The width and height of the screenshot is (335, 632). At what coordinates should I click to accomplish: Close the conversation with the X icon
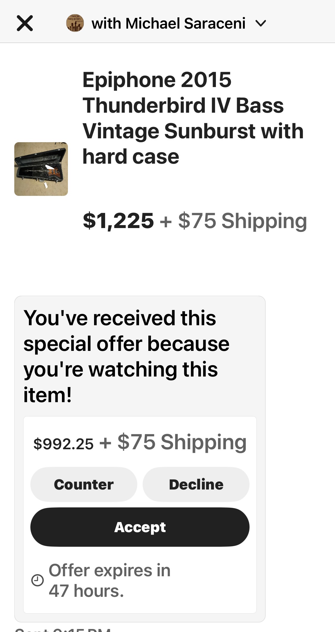(x=25, y=23)
